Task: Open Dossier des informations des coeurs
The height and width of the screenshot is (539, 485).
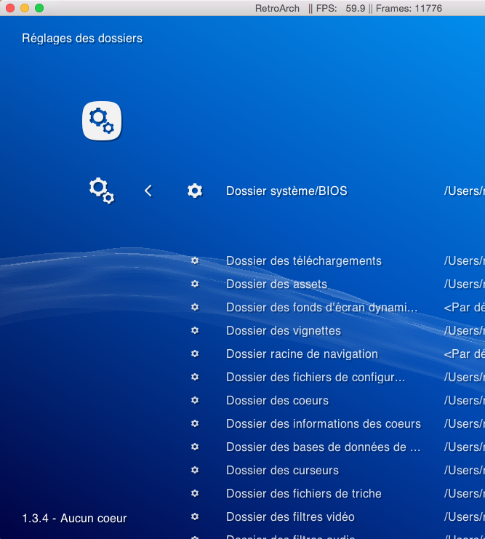Action: (x=324, y=424)
